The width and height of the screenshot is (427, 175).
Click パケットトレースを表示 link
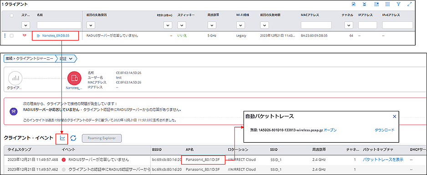click(383, 160)
